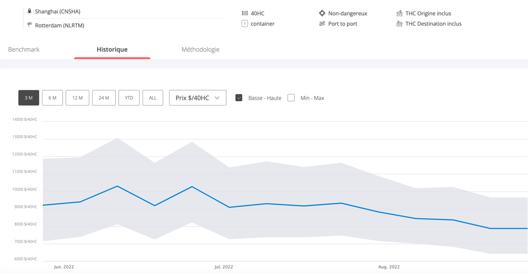Click the 12000 $/40HC axis label
Viewport: 528px width, 275px height.
pos(25,154)
